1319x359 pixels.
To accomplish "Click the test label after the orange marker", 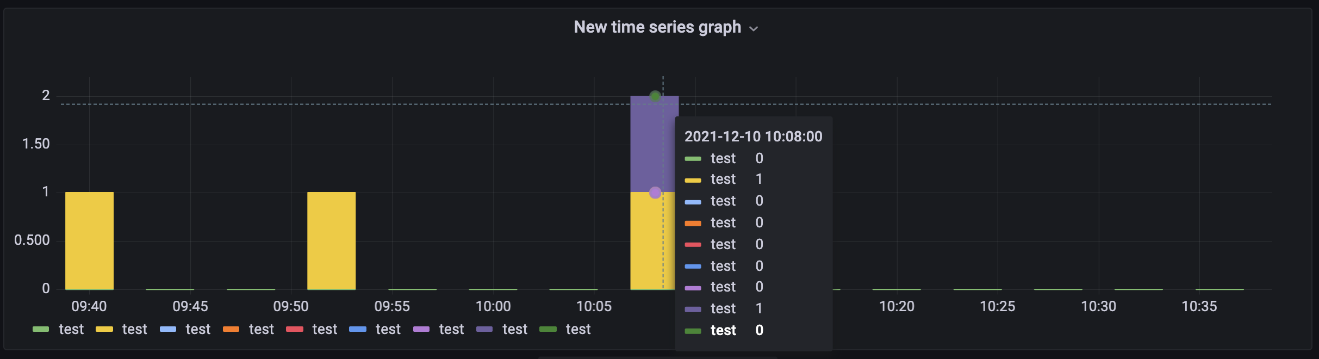I will [260, 329].
